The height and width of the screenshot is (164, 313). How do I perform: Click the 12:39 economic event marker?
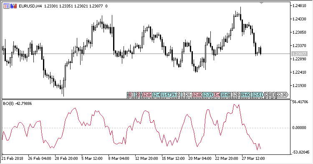(x=207, y=95)
